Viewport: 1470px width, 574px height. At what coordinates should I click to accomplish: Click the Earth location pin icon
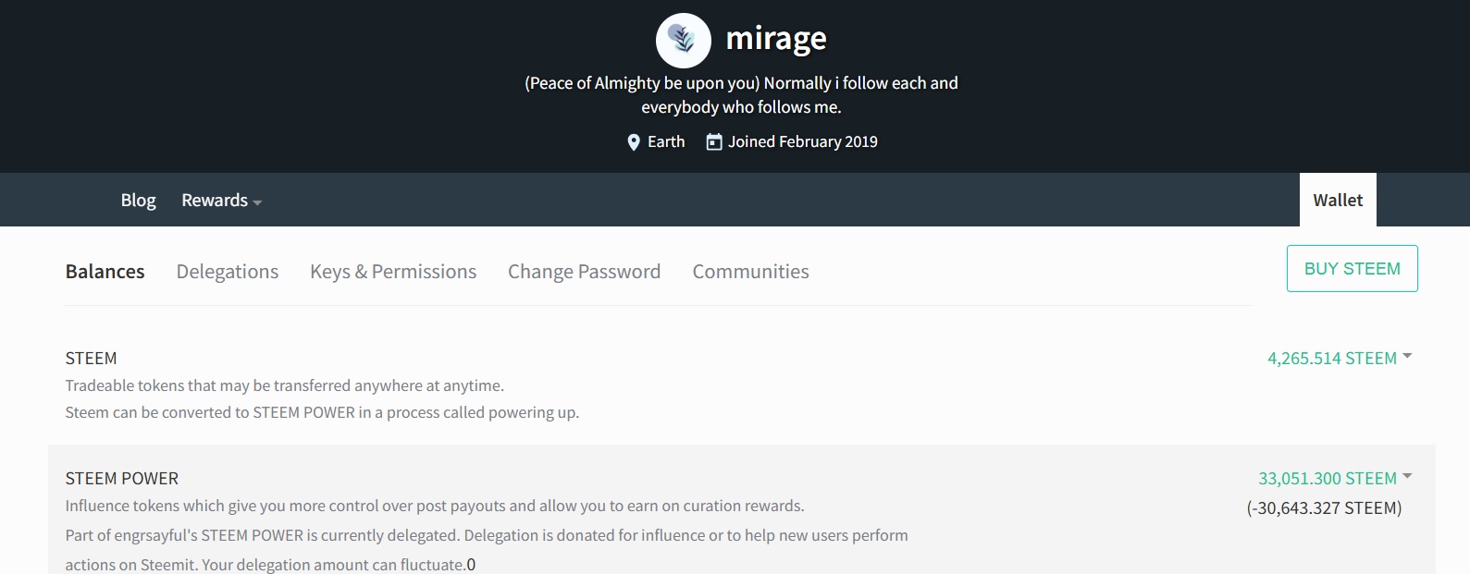pos(634,142)
